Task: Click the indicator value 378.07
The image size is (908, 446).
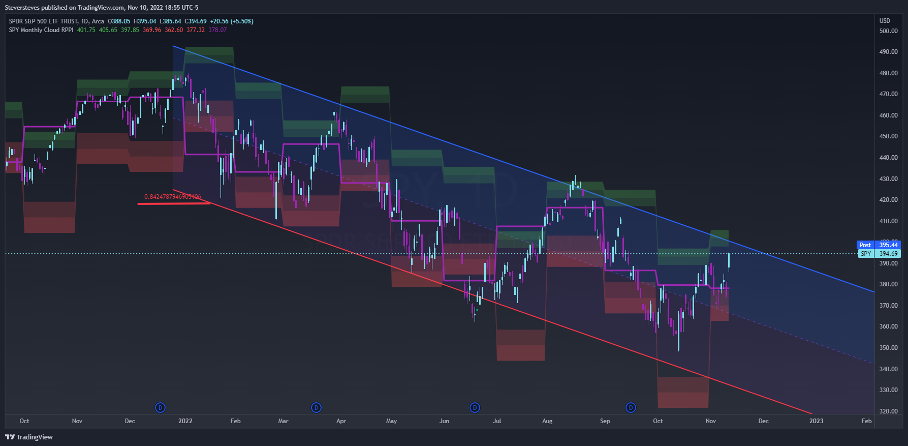Action: (217, 30)
